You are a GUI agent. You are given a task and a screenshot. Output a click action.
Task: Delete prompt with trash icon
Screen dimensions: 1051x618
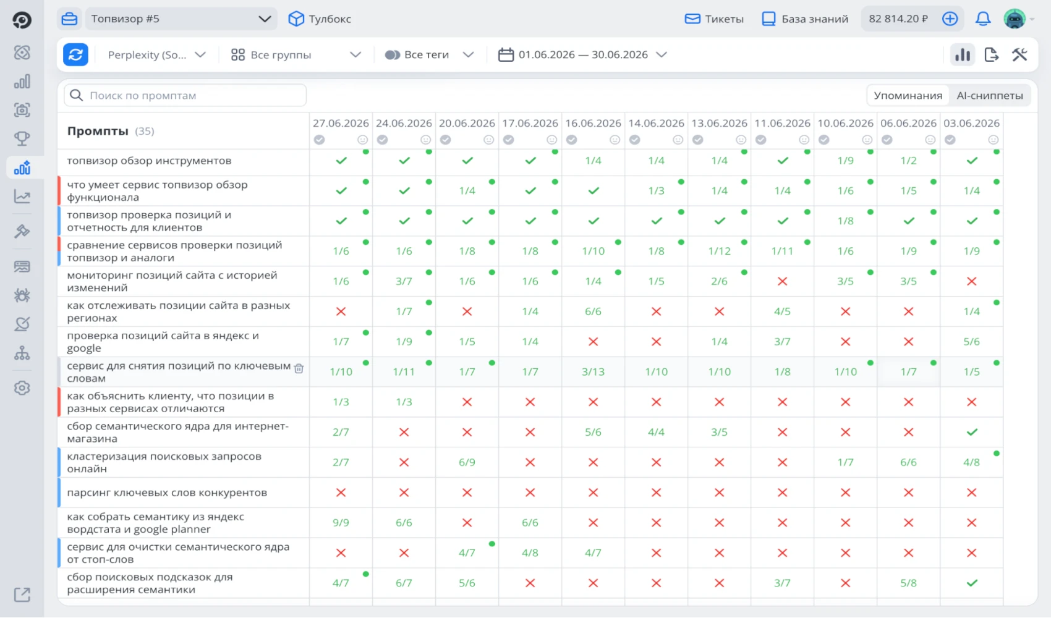[x=299, y=368]
